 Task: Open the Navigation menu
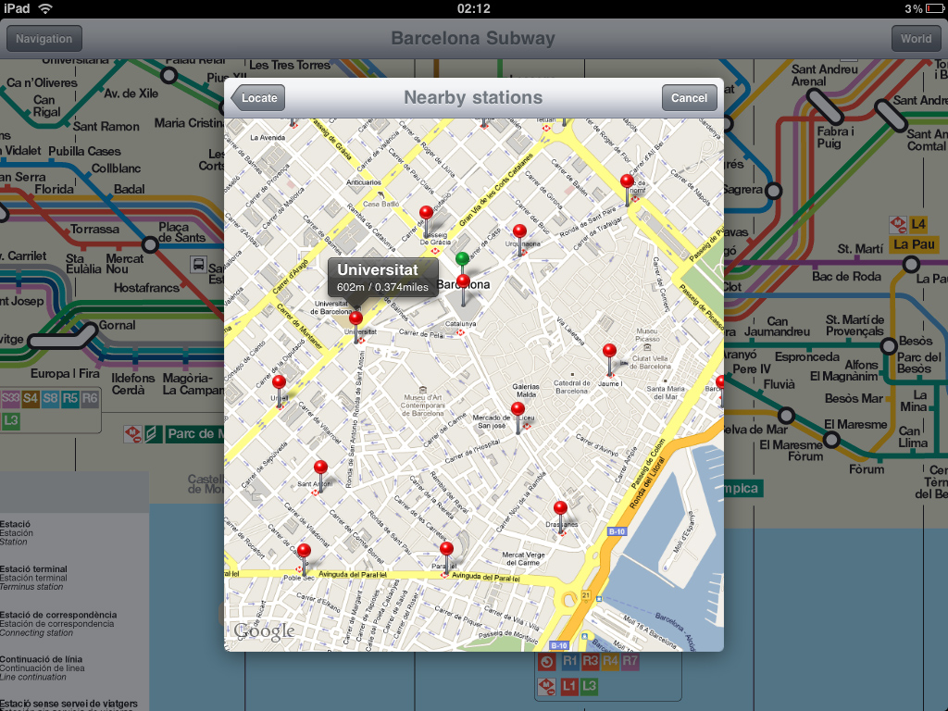tap(44, 39)
